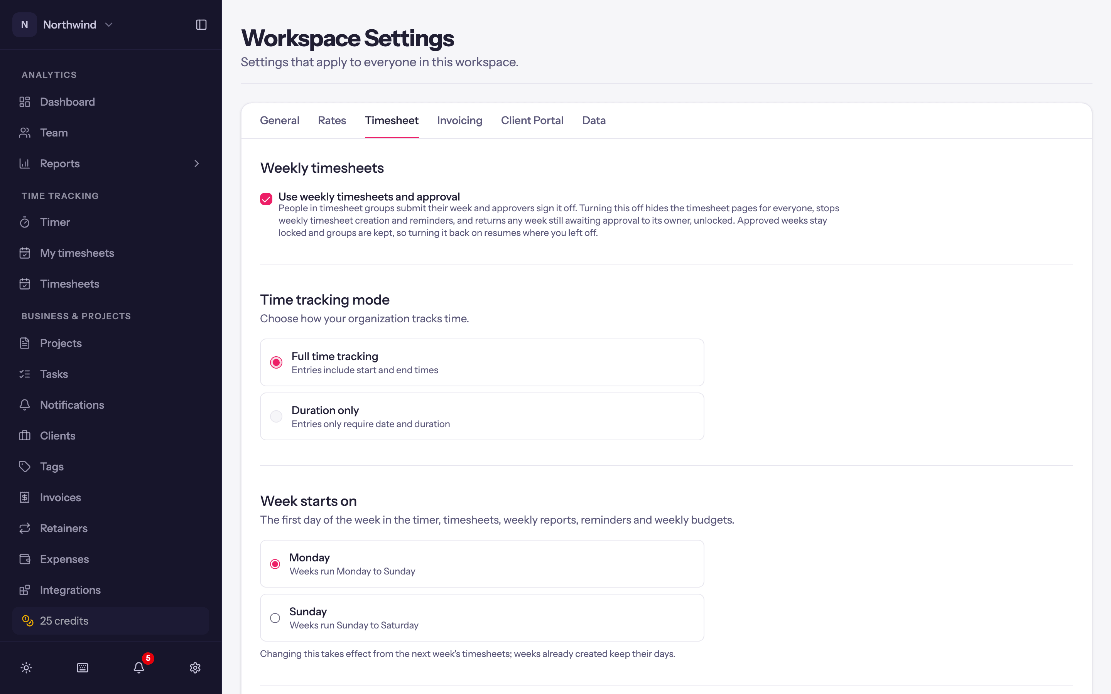The image size is (1111, 694).
Task: Click the Time tracking mode heading
Action: [324, 300]
